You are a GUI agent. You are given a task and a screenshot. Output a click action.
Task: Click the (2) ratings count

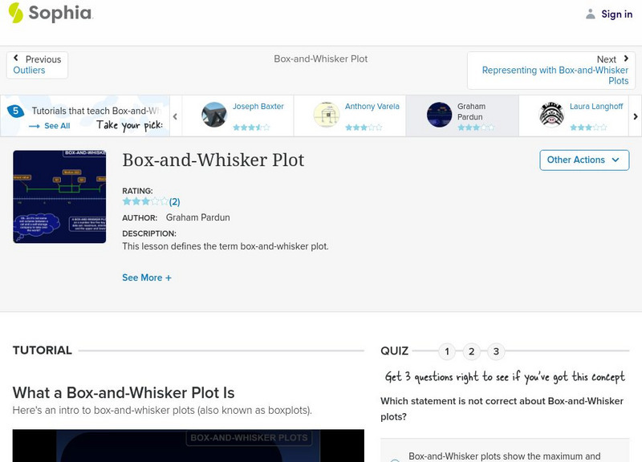click(174, 202)
